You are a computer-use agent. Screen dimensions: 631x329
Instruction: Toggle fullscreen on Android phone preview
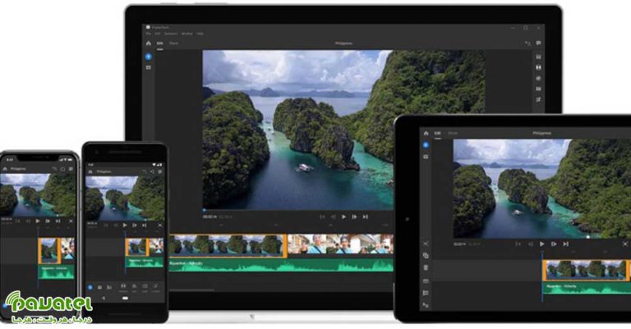point(159,226)
